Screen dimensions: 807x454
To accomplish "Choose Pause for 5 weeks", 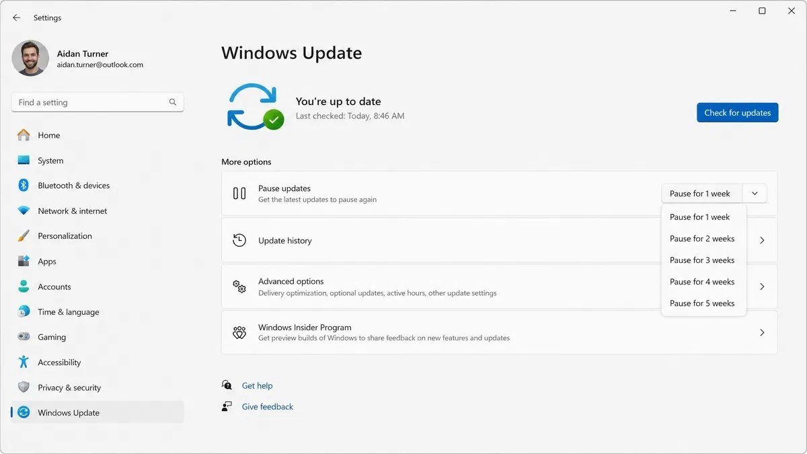I will (703, 303).
